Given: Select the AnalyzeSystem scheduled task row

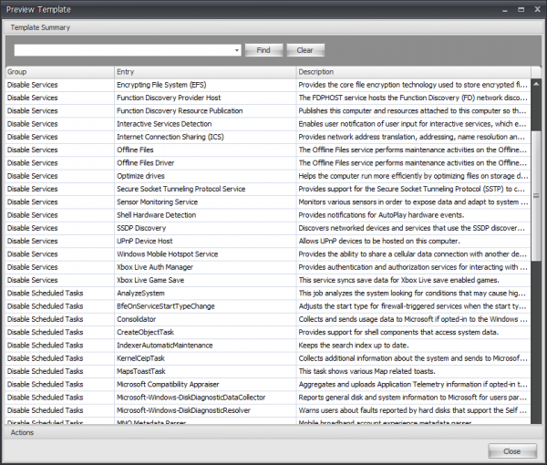Looking at the screenshot, I should pyautogui.click(x=140, y=294).
